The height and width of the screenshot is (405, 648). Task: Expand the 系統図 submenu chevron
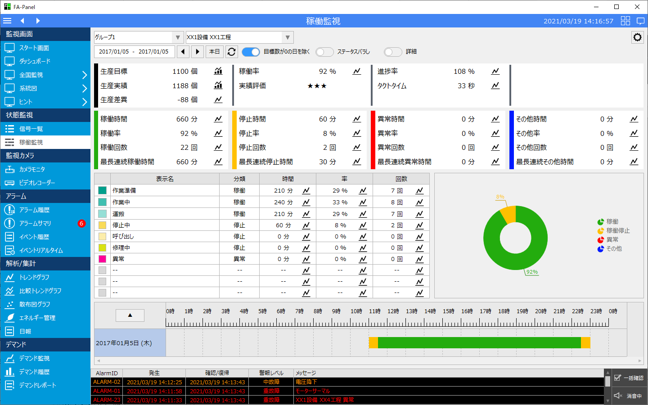pos(85,88)
